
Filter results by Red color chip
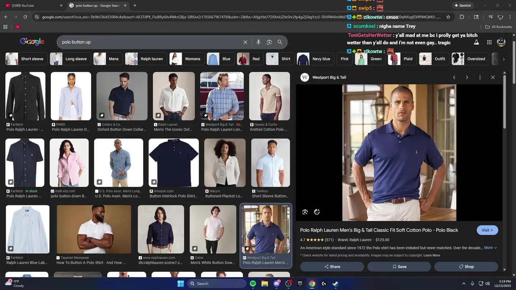250,59
